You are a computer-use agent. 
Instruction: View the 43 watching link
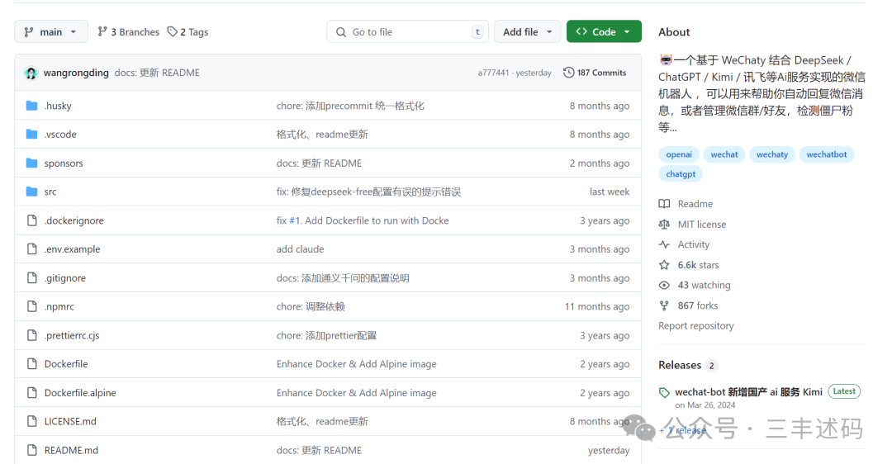[704, 285]
